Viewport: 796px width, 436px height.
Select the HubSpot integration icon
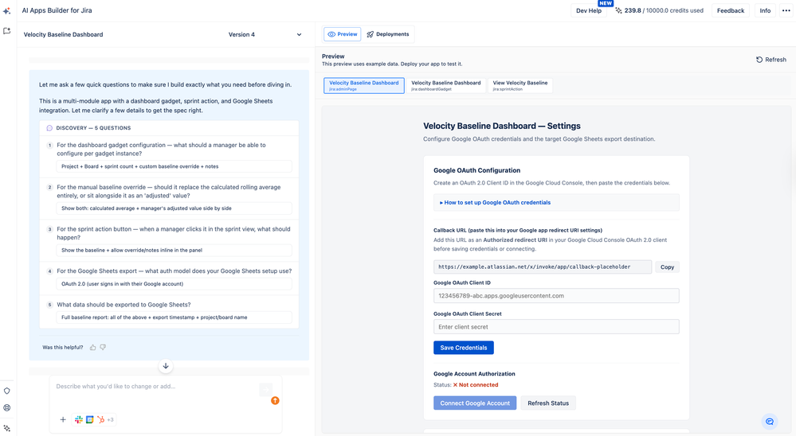tap(101, 419)
